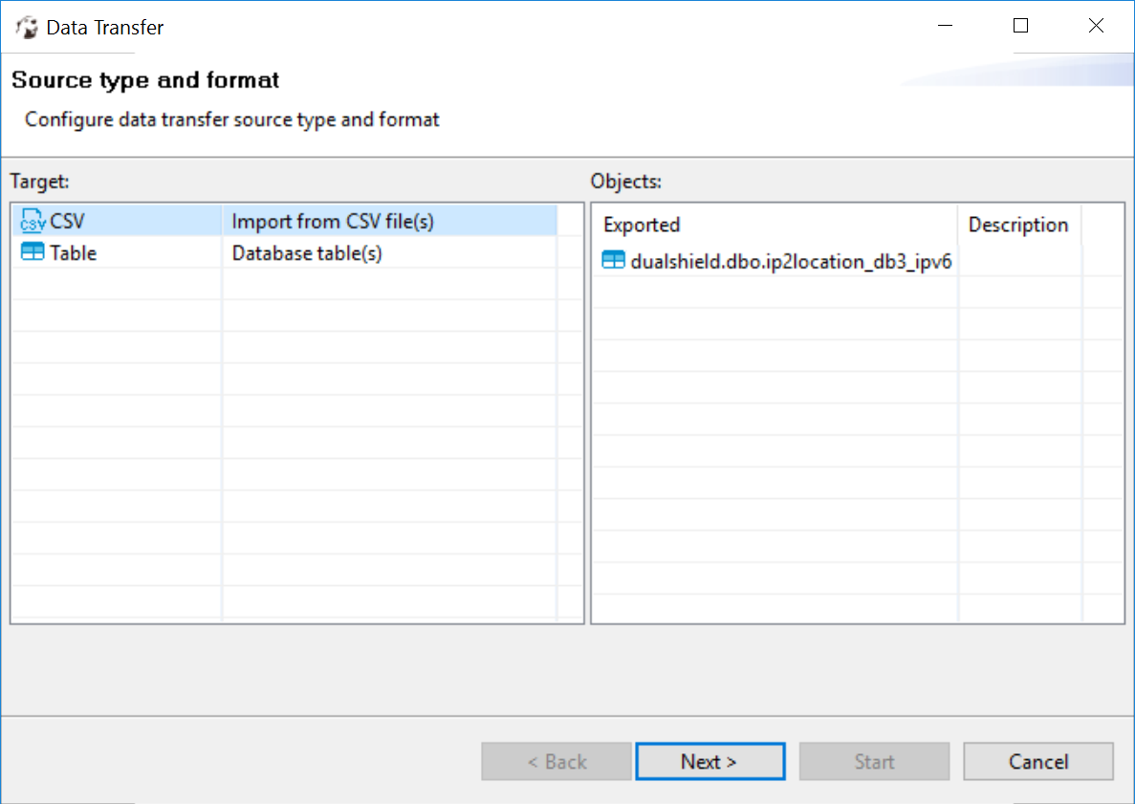Click the Table icon in Target list
The width and height of the screenshot is (1135, 804).
point(33,252)
